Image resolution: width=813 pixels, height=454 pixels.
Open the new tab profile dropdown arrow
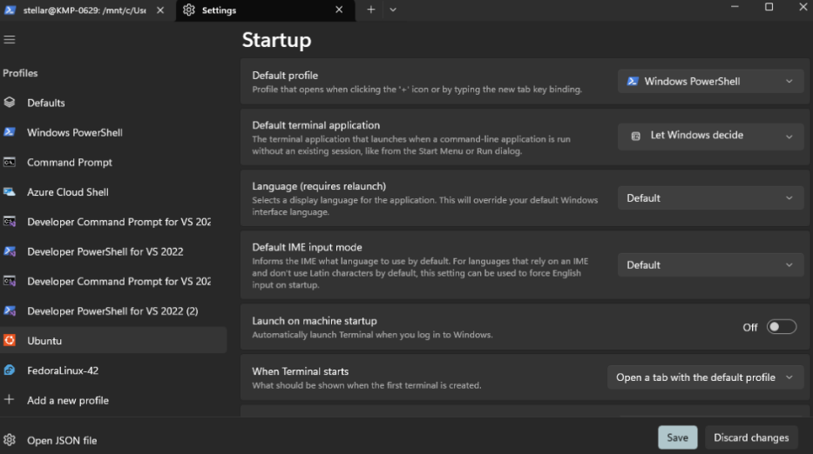(393, 10)
